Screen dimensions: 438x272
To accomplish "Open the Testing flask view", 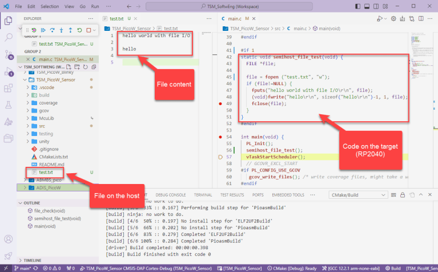I will (9, 105).
